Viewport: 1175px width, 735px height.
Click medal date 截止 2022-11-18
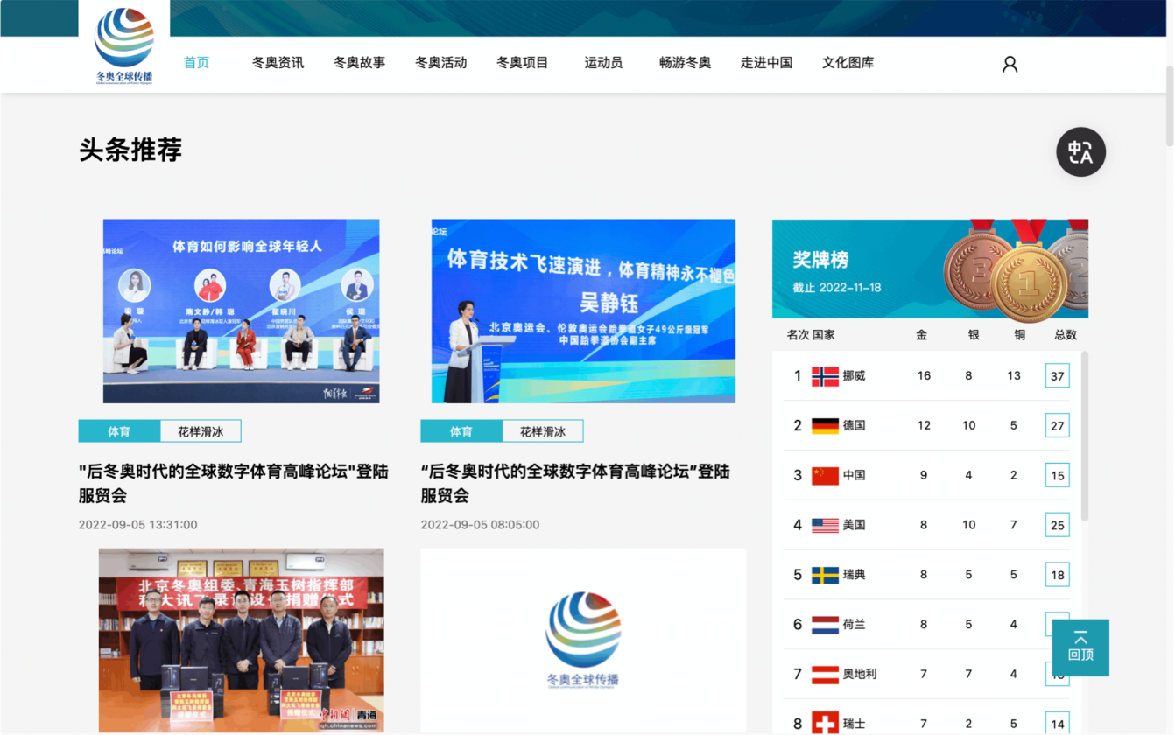(x=837, y=288)
